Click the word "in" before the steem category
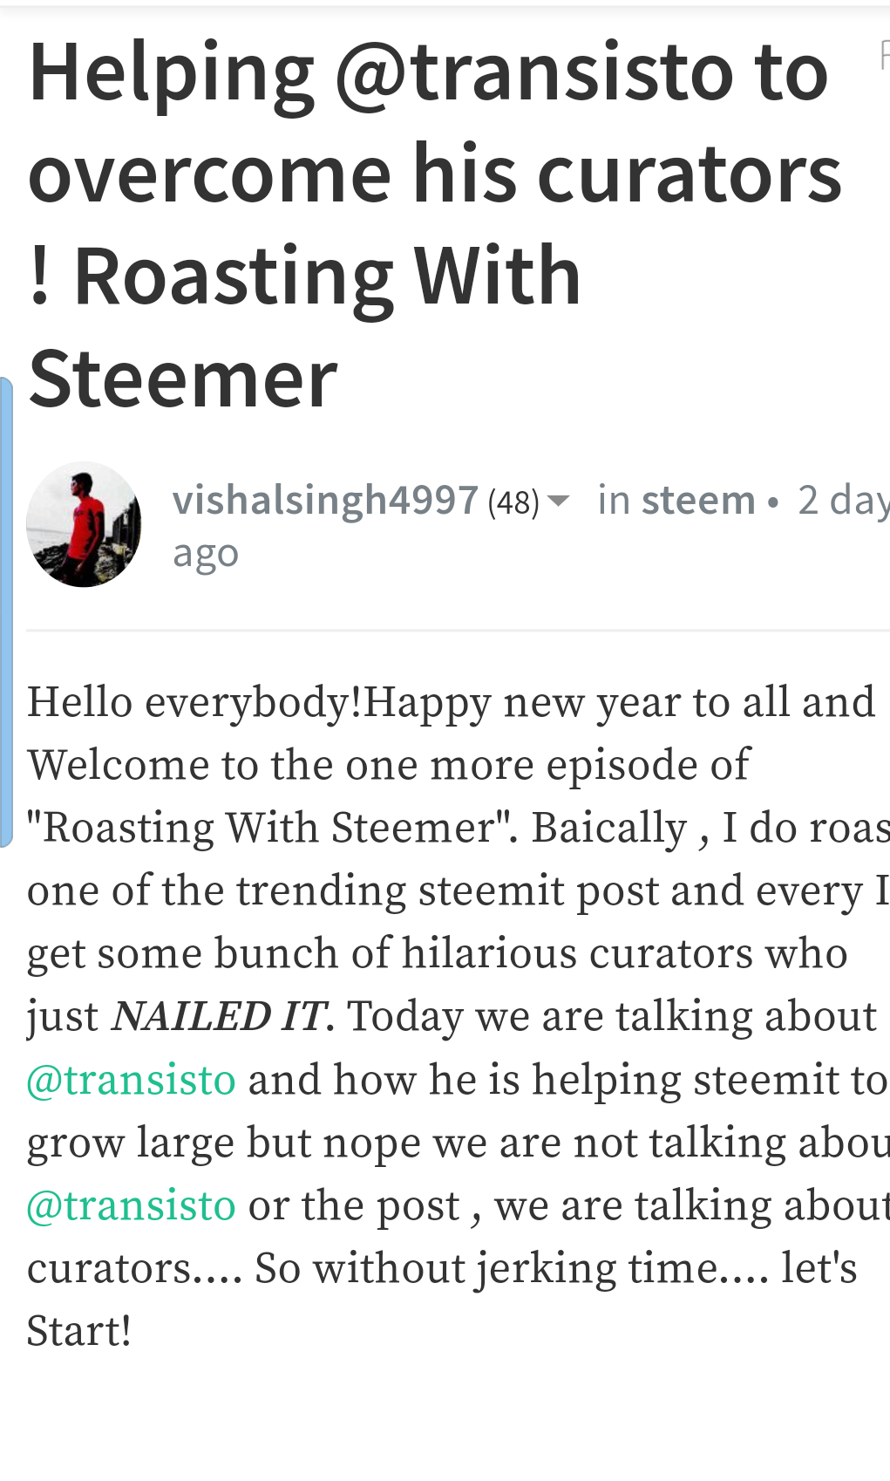 (x=614, y=501)
